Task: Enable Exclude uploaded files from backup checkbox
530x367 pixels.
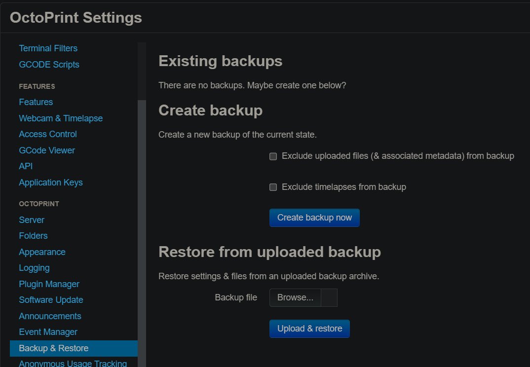Action: pos(273,156)
